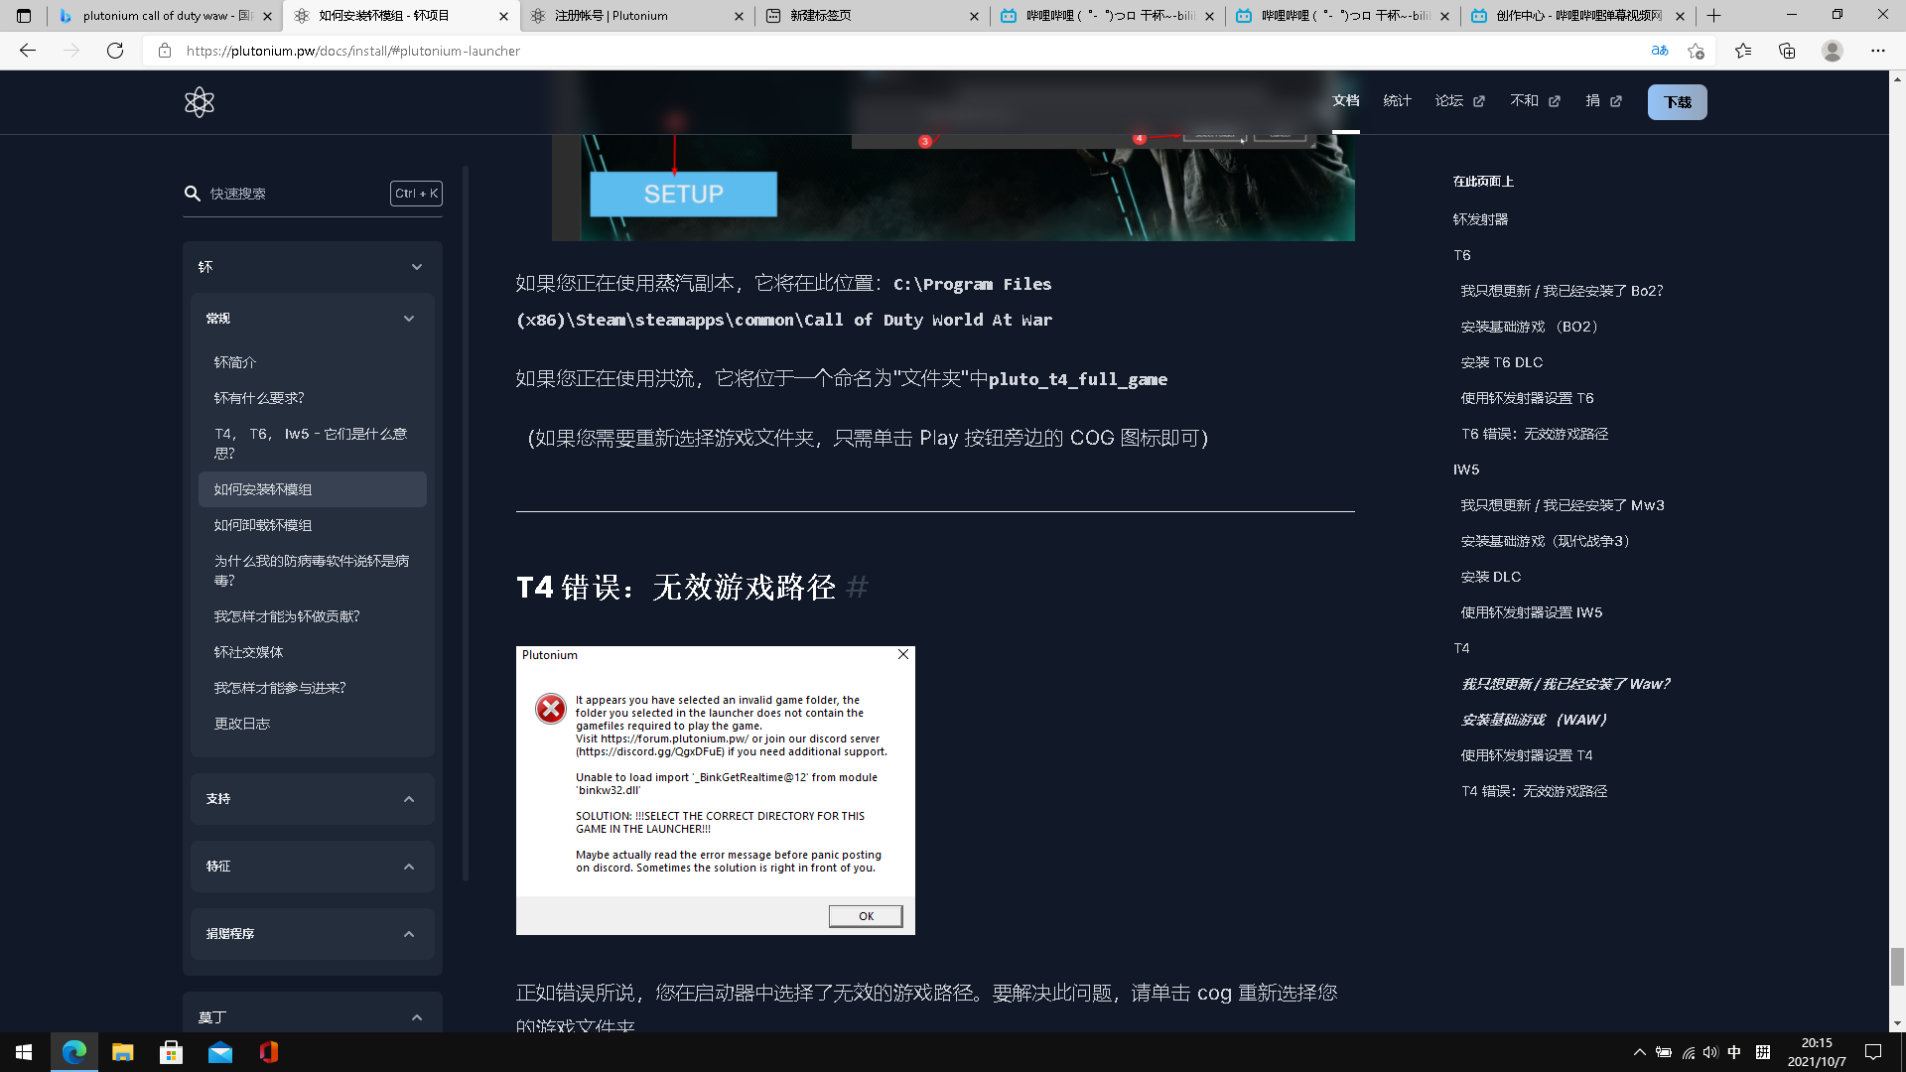Click the 下载 button
The width and height of the screenshot is (1906, 1072).
click(x=1677, y=101)
